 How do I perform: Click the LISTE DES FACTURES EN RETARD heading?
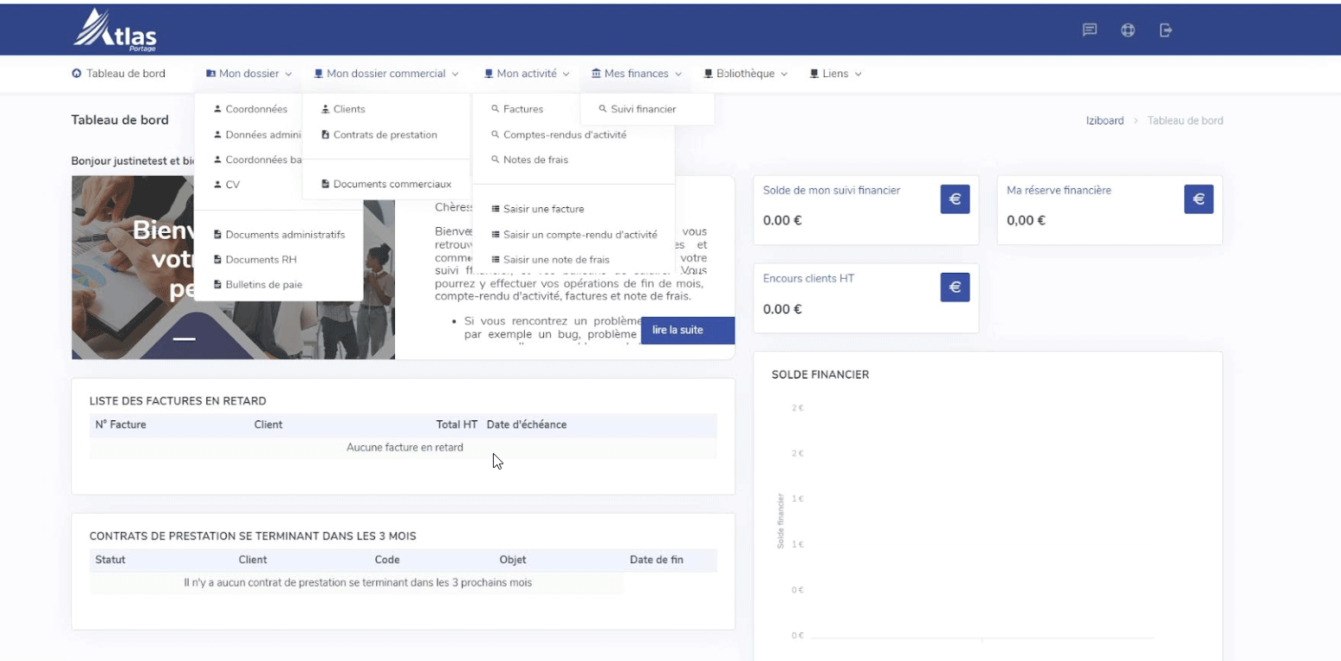click(x=178, y=401)
